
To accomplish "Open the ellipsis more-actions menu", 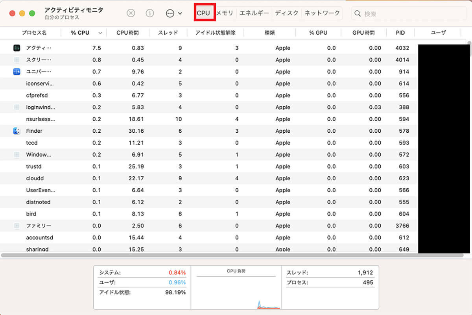I will [x=174, y=13].
